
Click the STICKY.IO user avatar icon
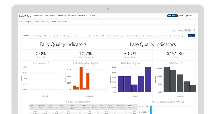(187, 16)
